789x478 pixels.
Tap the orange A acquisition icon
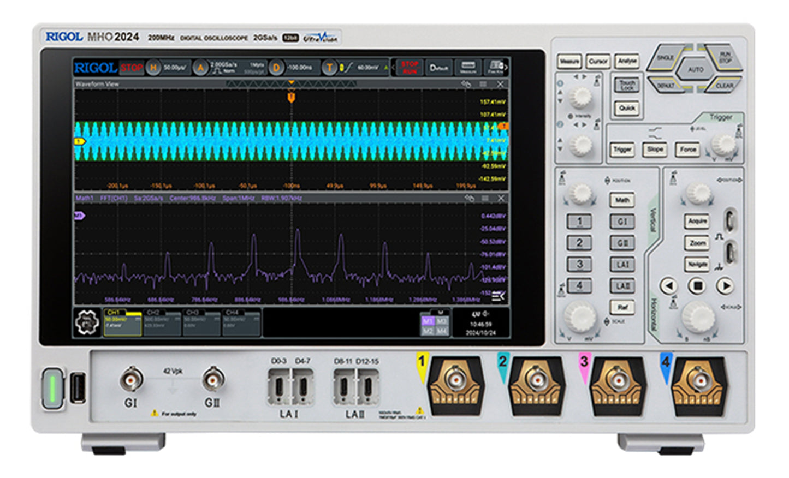(x=201, y=68)
